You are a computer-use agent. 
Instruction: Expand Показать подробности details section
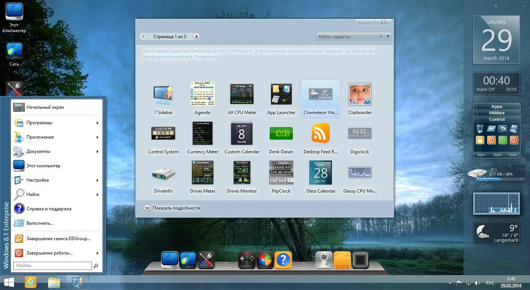(172, 208)
